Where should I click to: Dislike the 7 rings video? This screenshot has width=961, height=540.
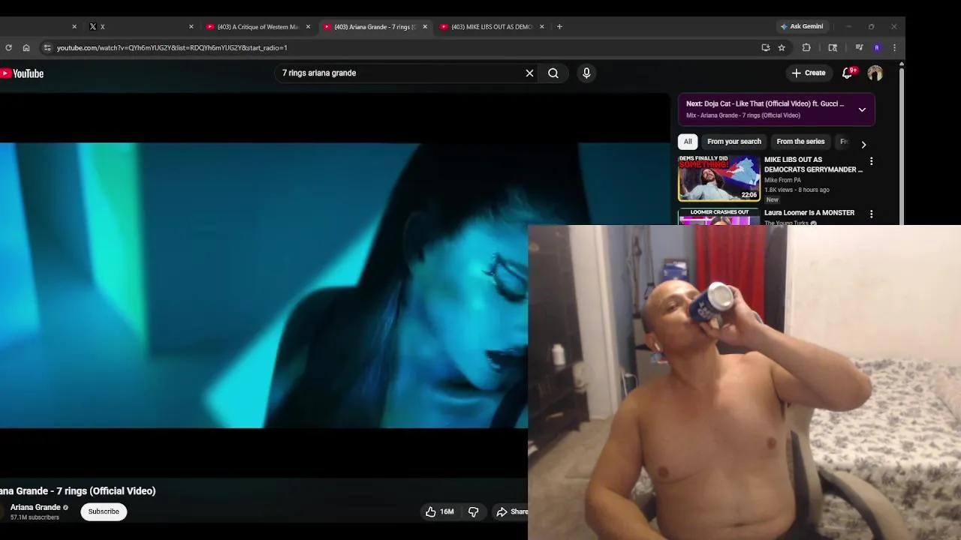[x=474, y=511]
